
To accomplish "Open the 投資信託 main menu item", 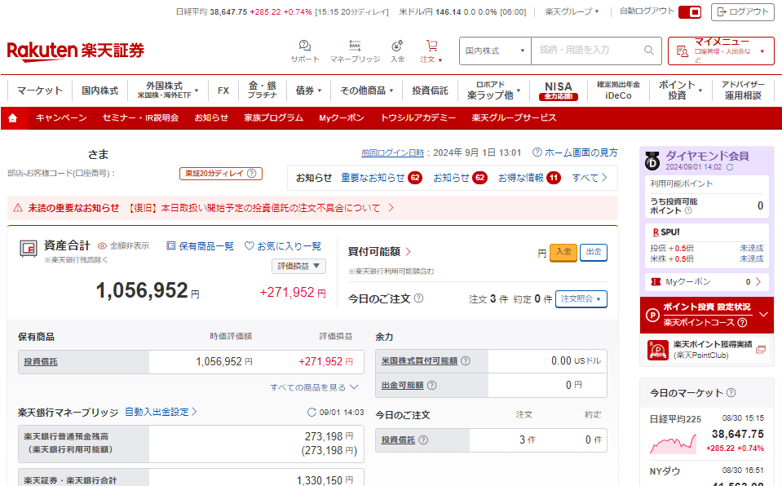I will [x=430, y=91].
